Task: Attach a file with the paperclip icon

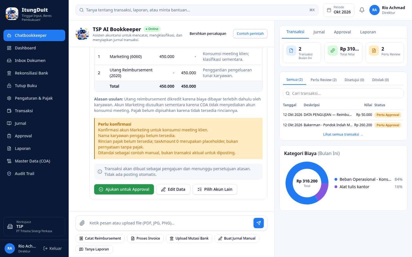Action: 82,223
